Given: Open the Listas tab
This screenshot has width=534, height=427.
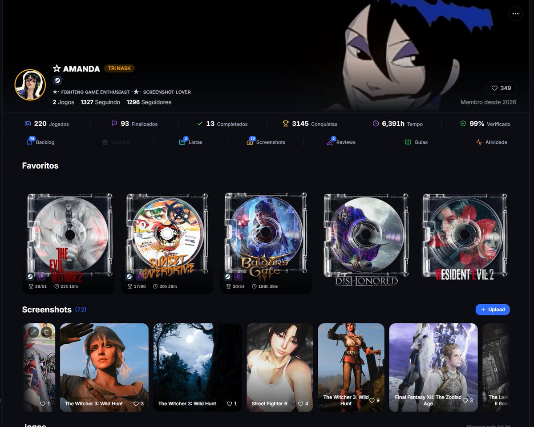Looking at the screenshot, I should 191,142.
